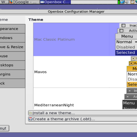Screen dimensions: 137x137
Task: Click Create a theme archive (.obt) button
Action: [x=83, y=119]
